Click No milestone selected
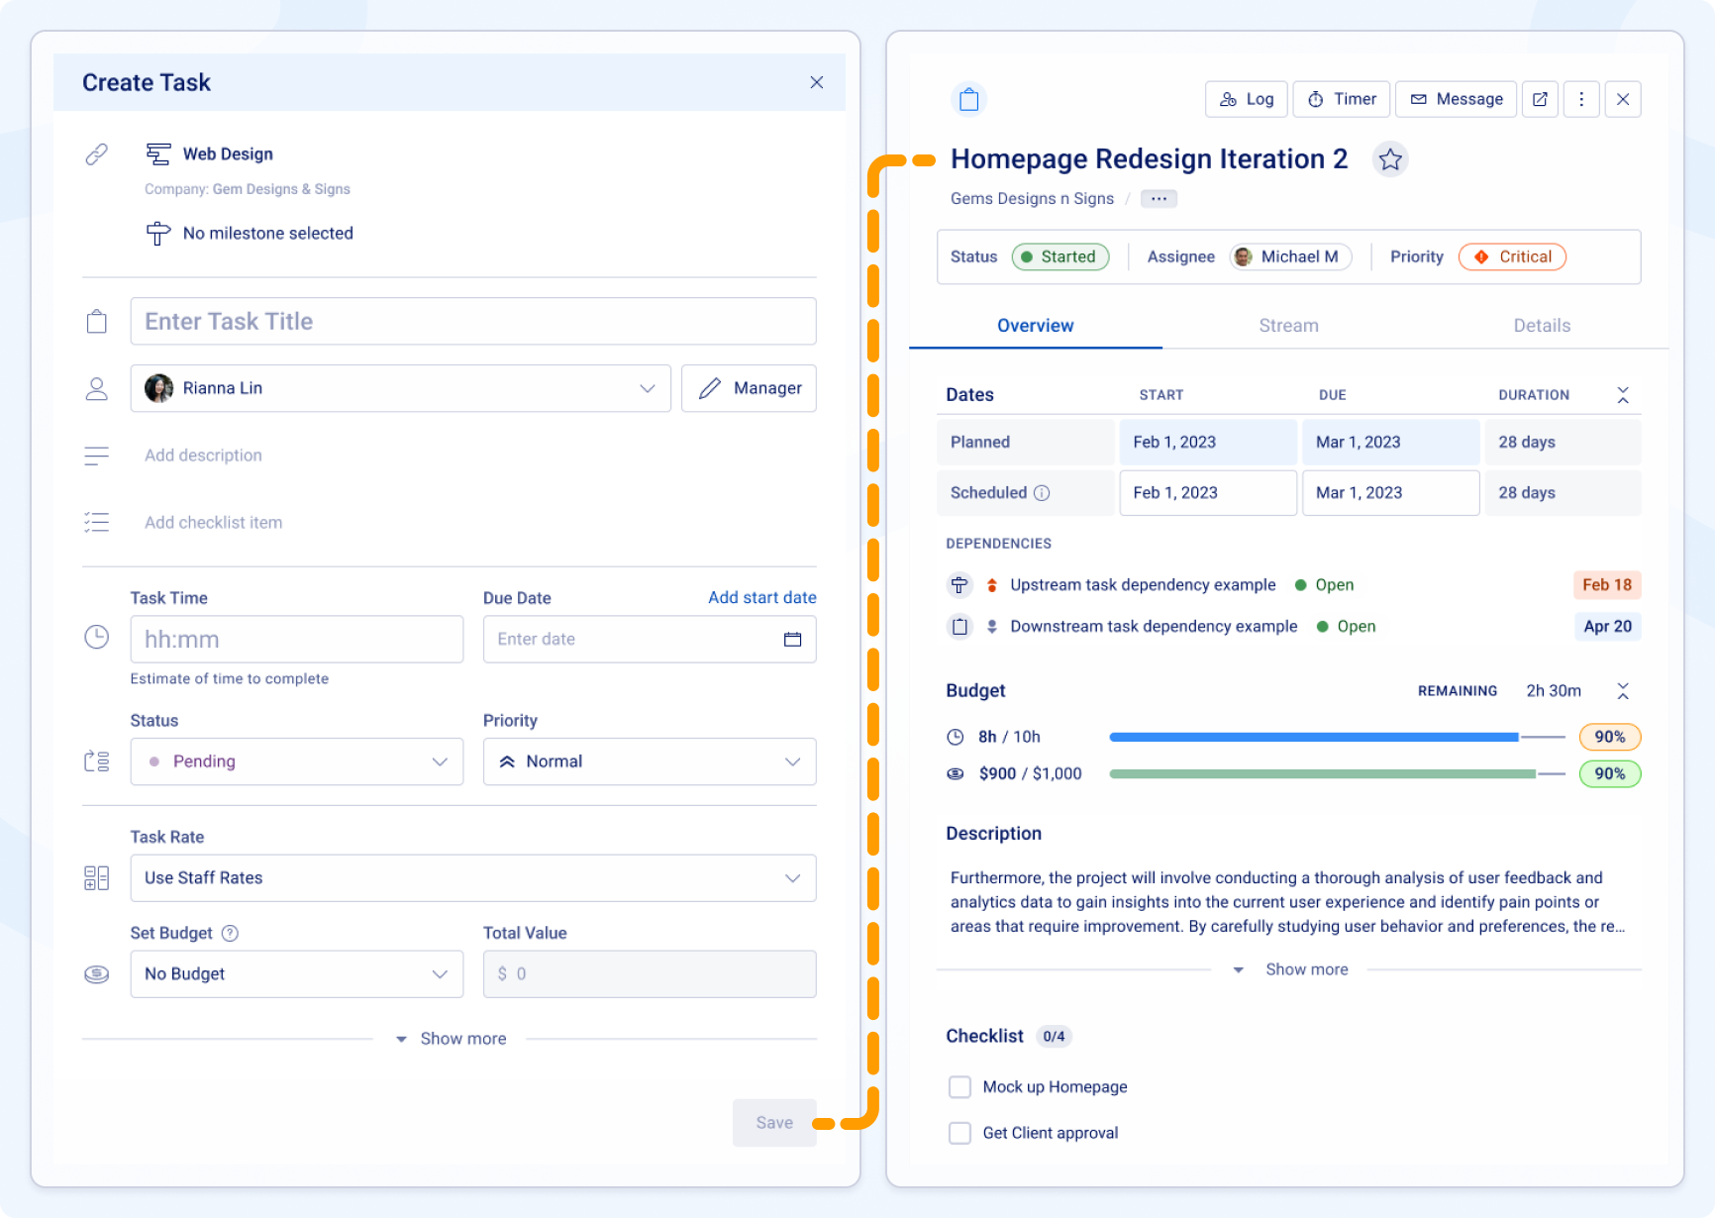 click(267, 234)
